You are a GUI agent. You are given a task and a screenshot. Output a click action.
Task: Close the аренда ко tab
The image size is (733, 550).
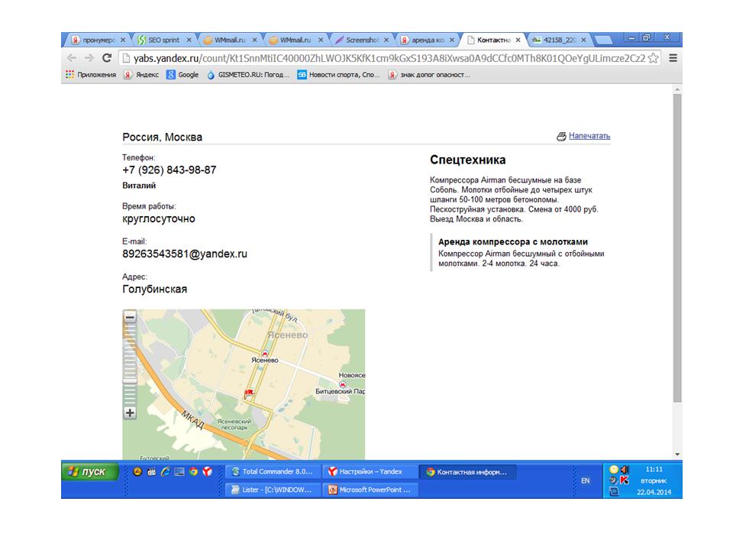pyautogui.click(x=451, y=40)
